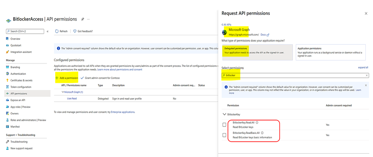Click the Type column header
The width and height of the screenshot is (373, 157).
(101, 85)
